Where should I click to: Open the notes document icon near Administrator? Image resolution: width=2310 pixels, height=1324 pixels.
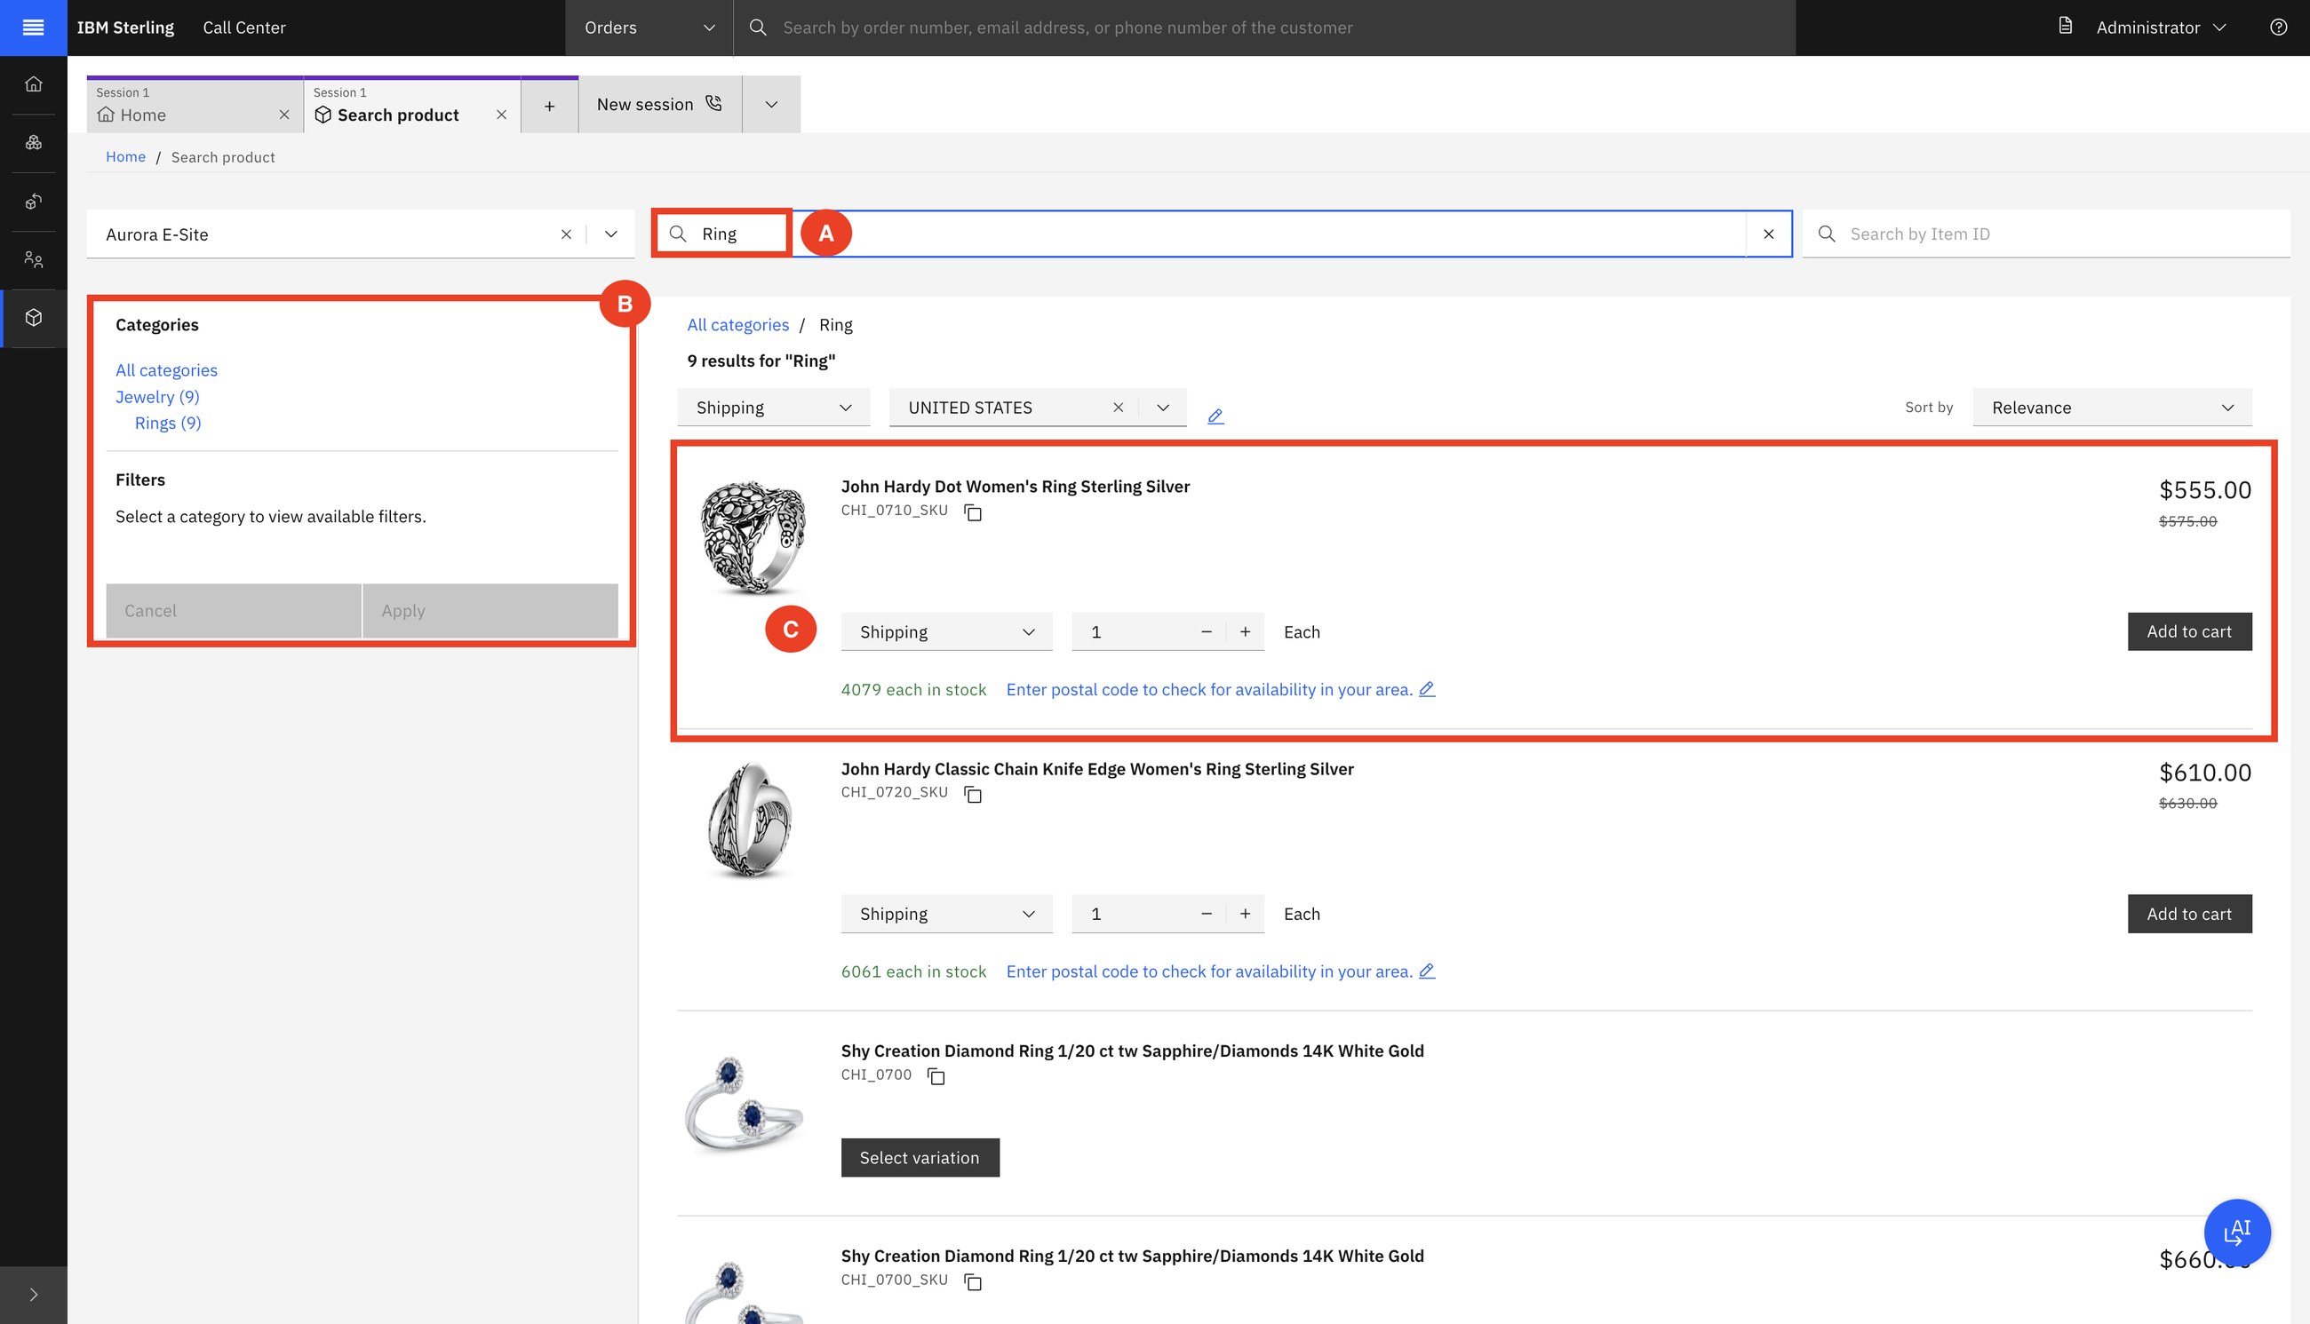pos(2066,27)
